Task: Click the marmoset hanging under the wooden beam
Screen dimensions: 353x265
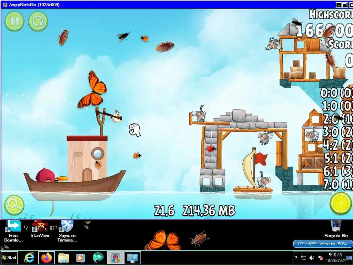Action: click(x=265, y=137)
